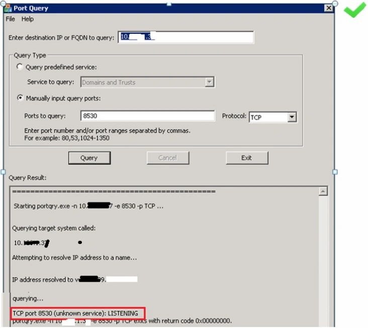Click the Exit button
Image resolution: width=368 pixels, height=328 pixels.
(x=247, y=158)
